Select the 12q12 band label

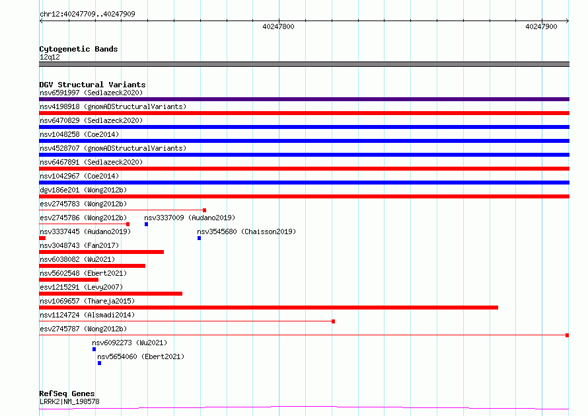50,57
